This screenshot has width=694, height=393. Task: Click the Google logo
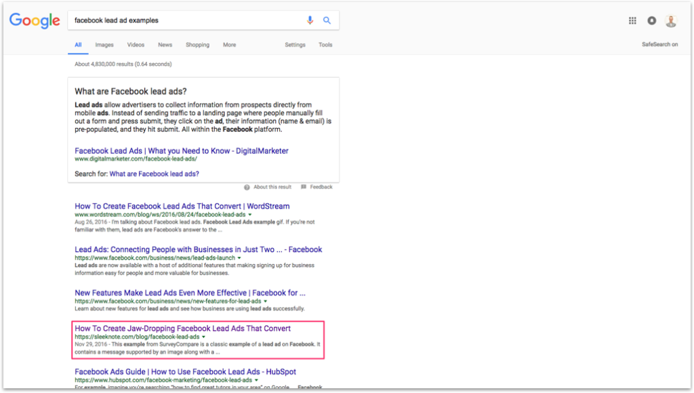(35, 20)
